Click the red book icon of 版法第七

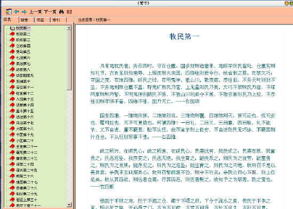(12, 63)
